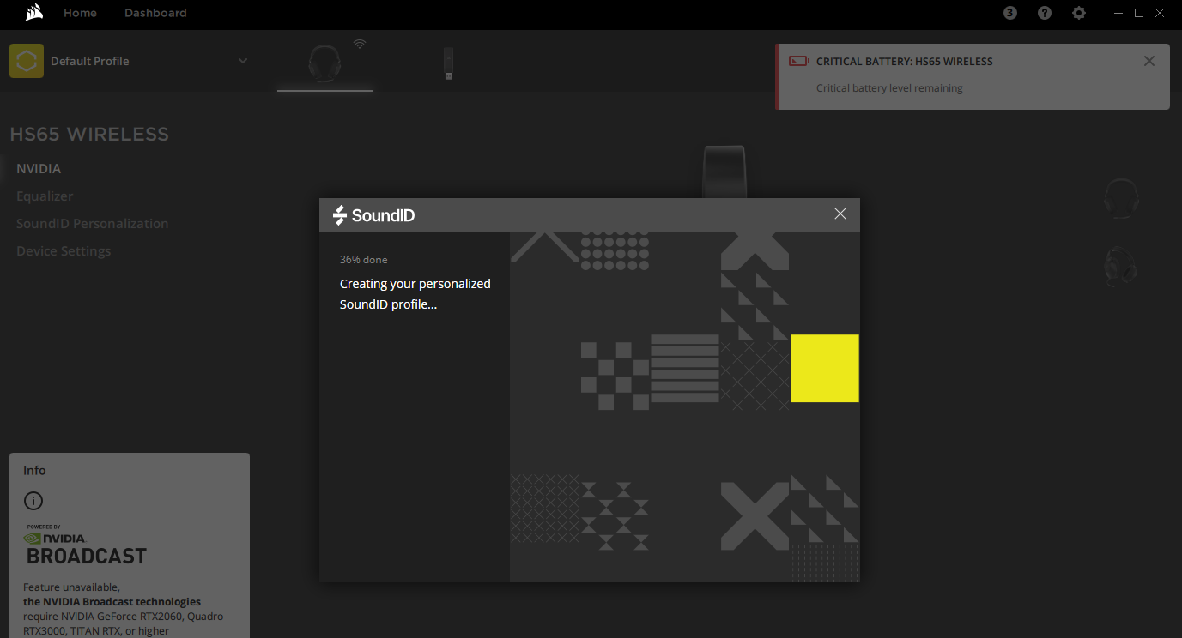Open the Equalizer section
Viewport: 1182px width, 638px height.
click(45, 196)
